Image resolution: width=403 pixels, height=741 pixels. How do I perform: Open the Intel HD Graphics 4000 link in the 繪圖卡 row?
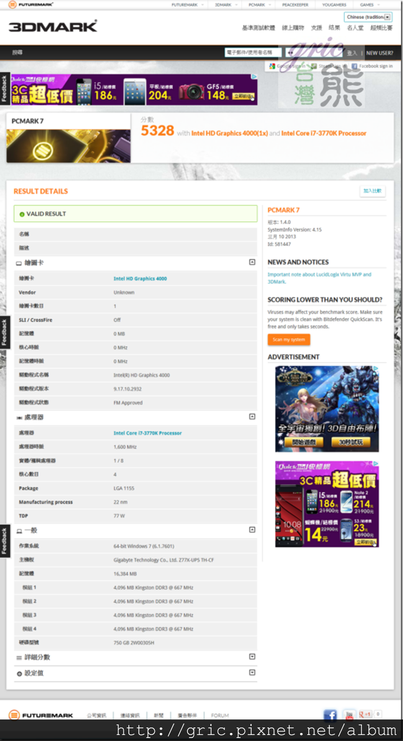140,279
